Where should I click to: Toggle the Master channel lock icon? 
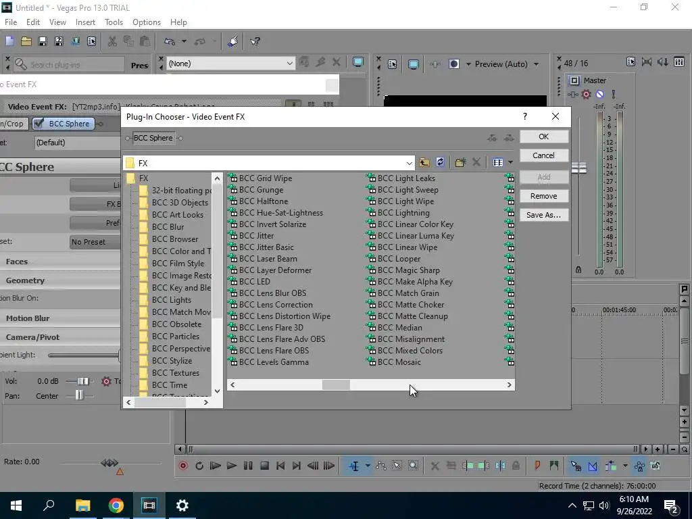(578, 270)
